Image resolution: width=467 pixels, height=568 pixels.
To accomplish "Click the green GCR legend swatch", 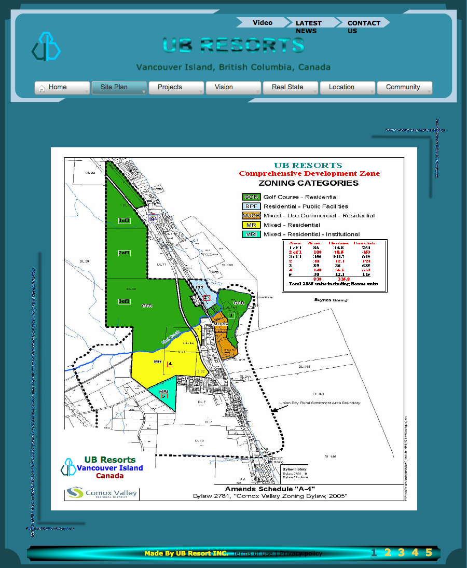I will [x=251, y=197].
